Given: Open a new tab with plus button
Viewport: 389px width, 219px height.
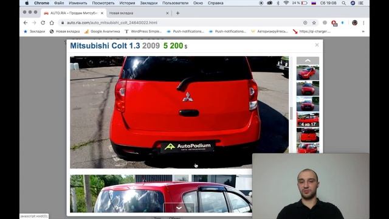Looking at the screenshot, I should click(177, 13).
